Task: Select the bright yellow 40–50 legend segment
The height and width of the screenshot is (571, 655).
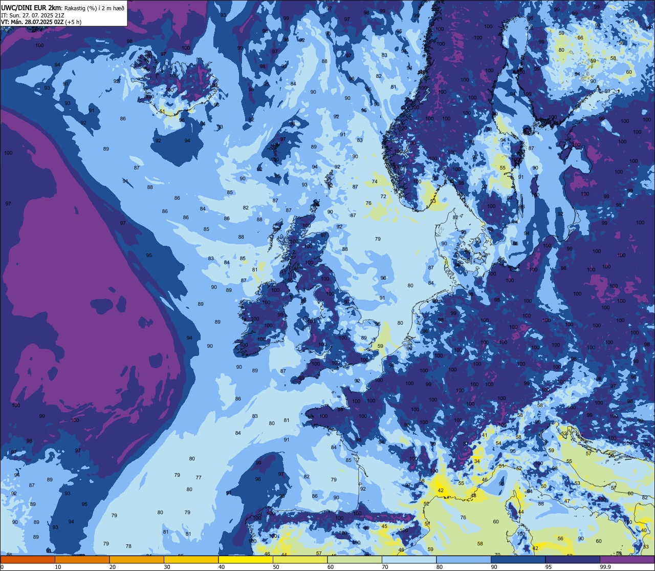Action: 246,560
